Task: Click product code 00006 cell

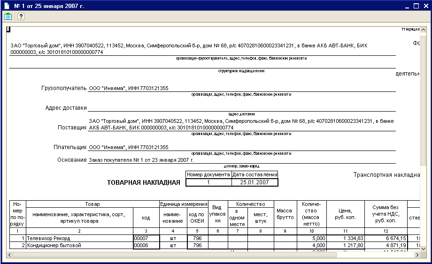Action: (146, 245)
